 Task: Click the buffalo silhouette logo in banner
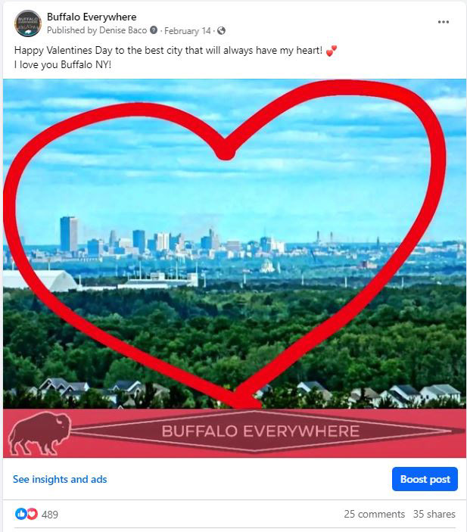coord(40,433)
